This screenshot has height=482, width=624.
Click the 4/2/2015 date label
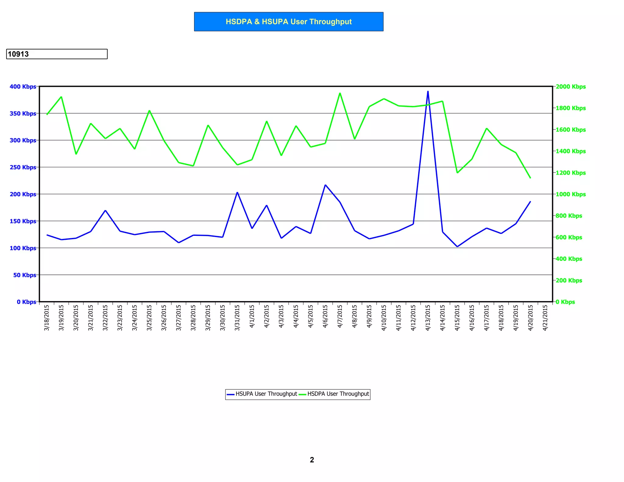(x=267, y=317)
